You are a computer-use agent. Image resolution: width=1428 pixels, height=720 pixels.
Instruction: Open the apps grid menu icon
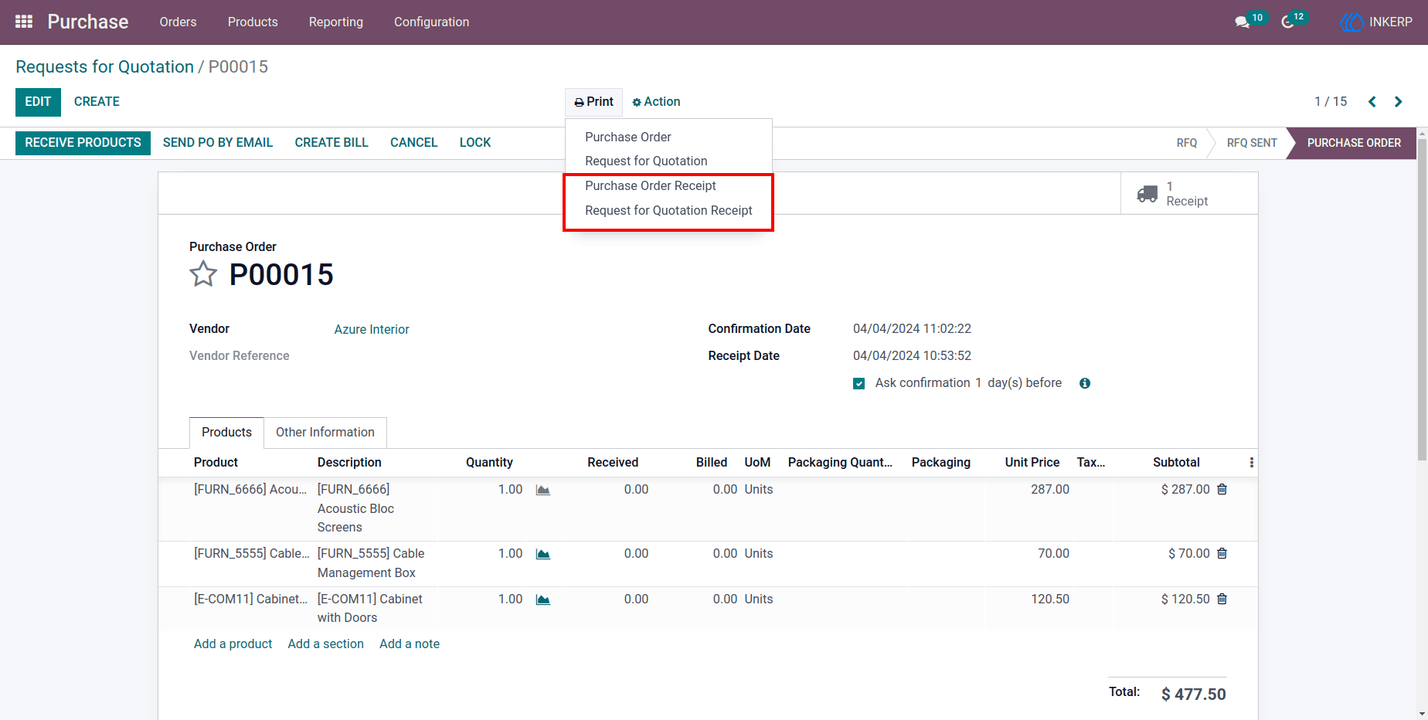[x=24, y=22]
